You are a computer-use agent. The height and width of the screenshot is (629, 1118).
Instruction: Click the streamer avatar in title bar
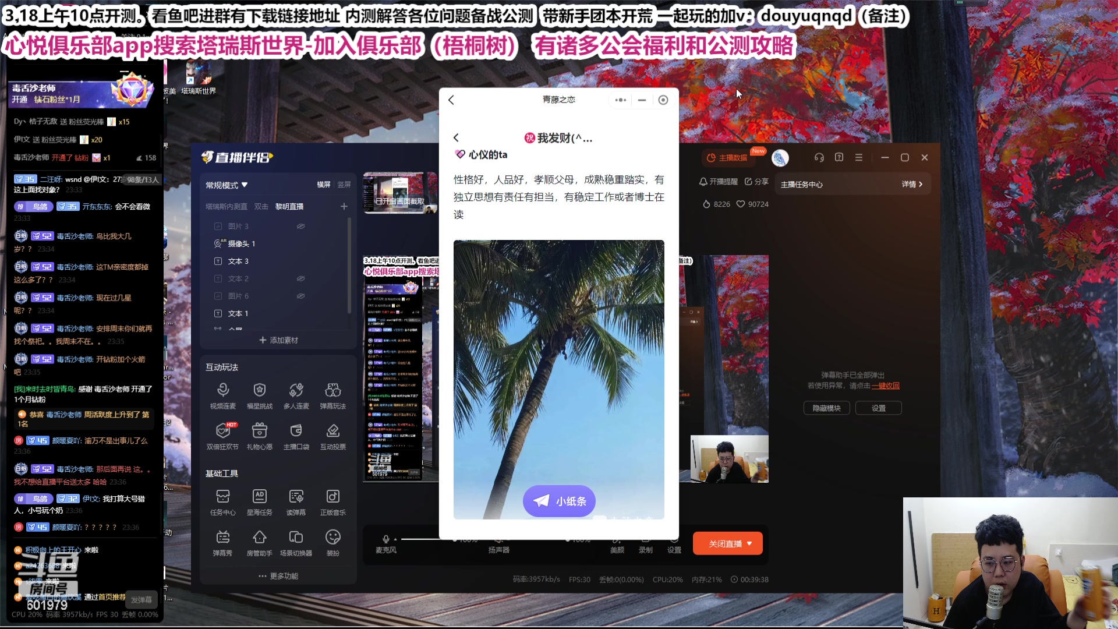[780, 157]
